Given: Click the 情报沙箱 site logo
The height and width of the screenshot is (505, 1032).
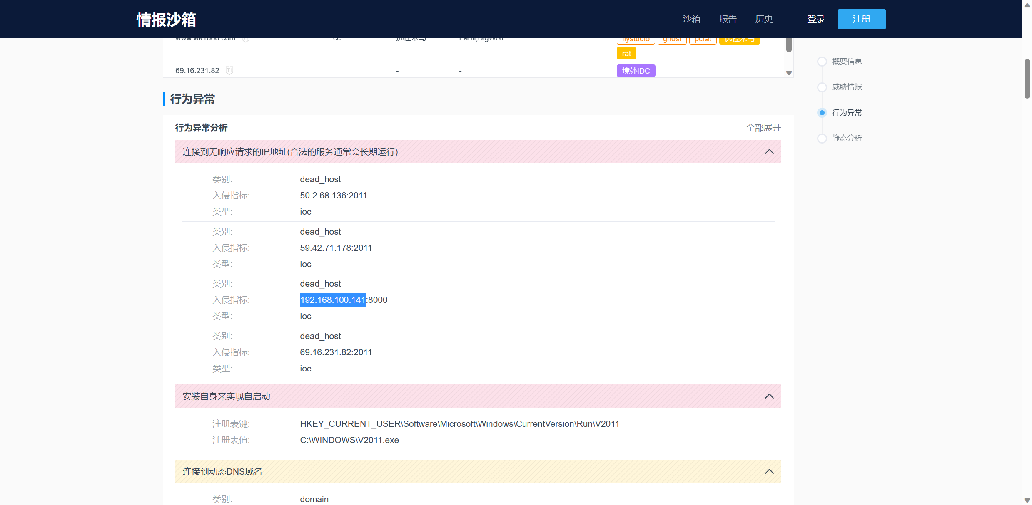Looking at the screenshot, I should (x=166, y=20).
